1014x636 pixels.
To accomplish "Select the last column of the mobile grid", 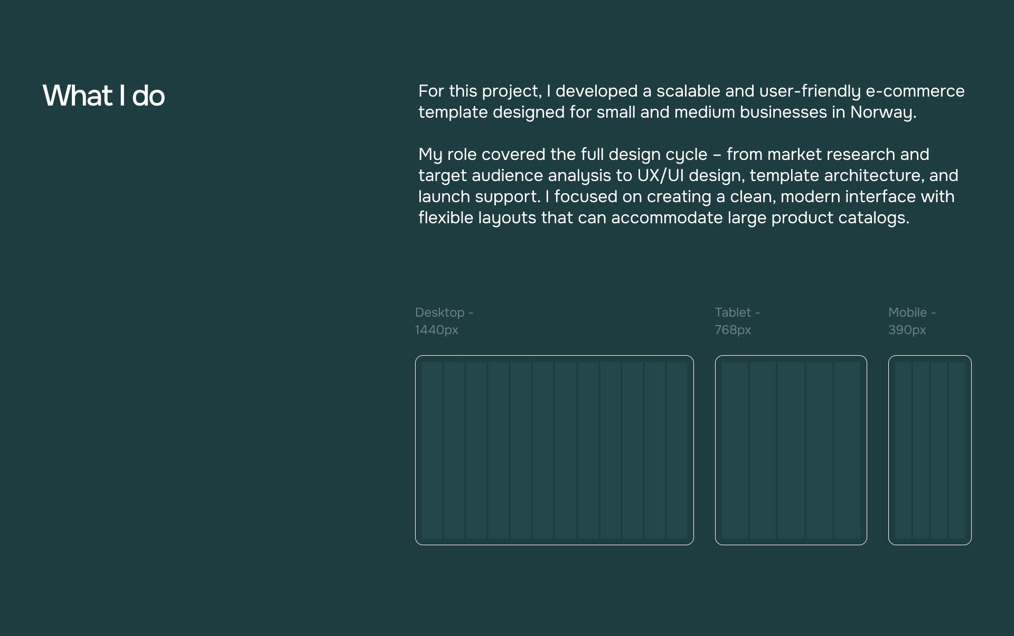I will (x=957, y=450).
